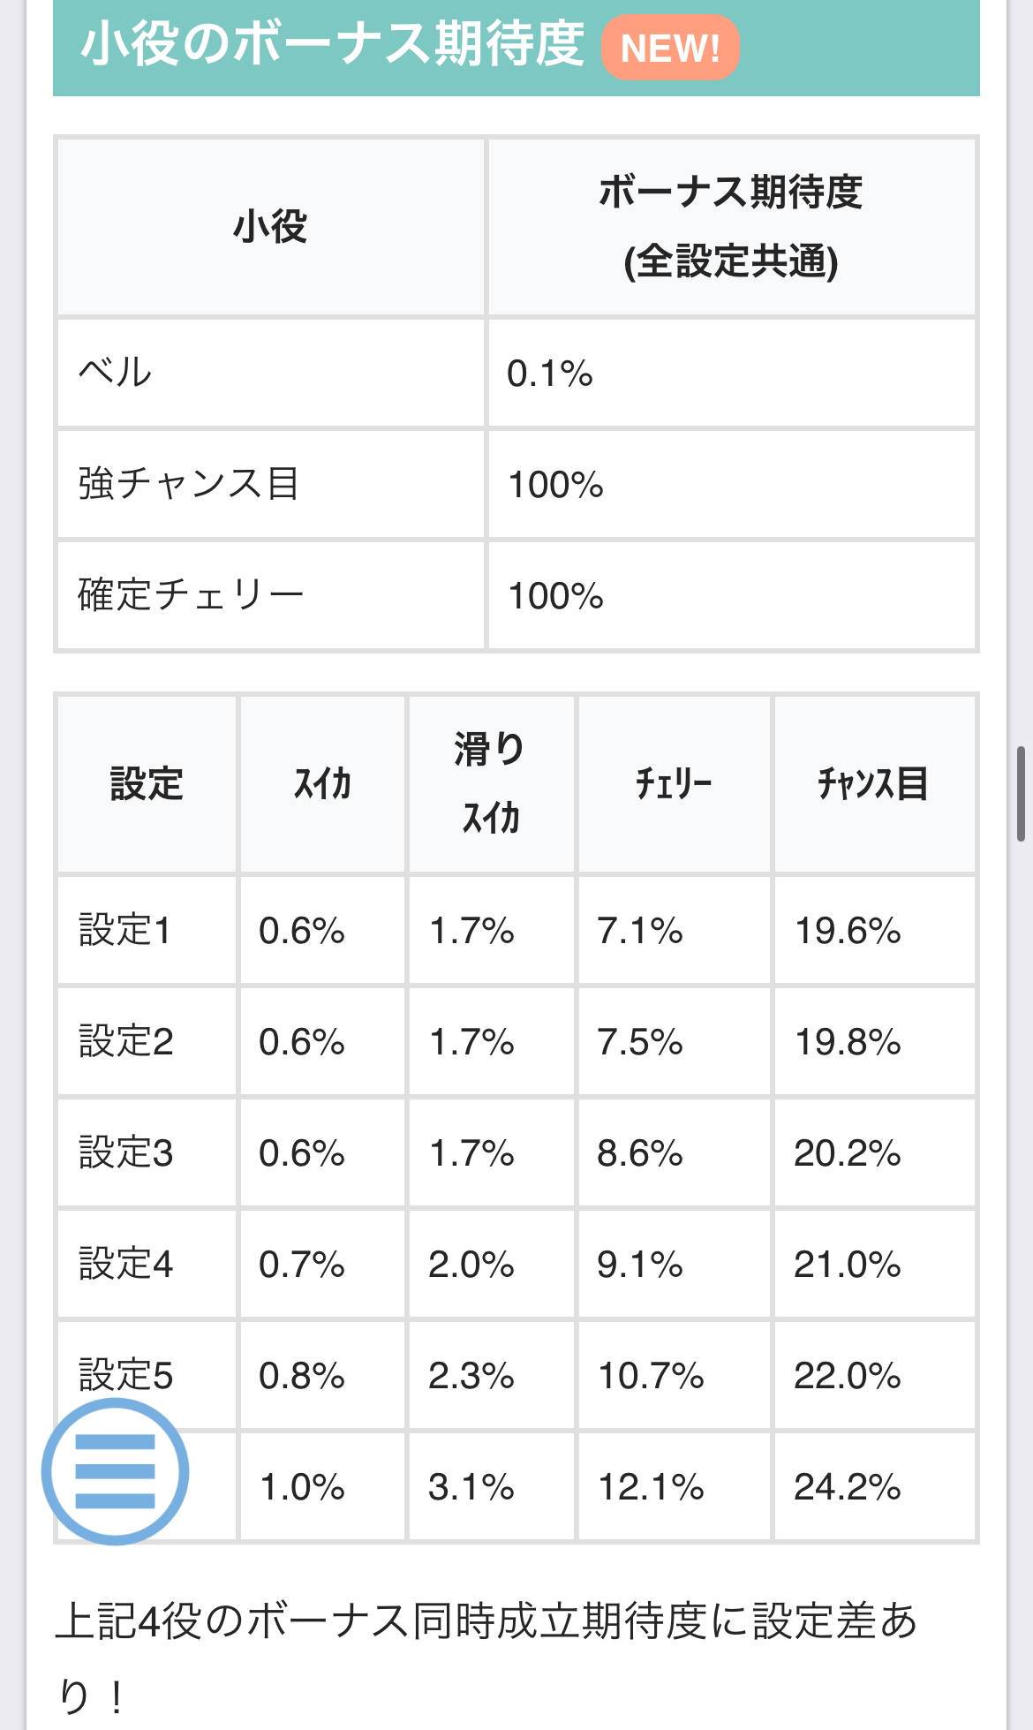Image resolution: width=1033 pixels, height=1730 pixels.
Task: Open the round floating hamburger menu
Action: pyautogui.click(x=115, y=1471)
